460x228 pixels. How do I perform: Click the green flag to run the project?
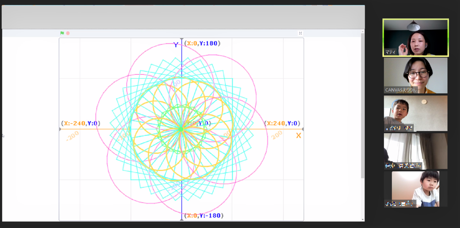tap(62, 33)
